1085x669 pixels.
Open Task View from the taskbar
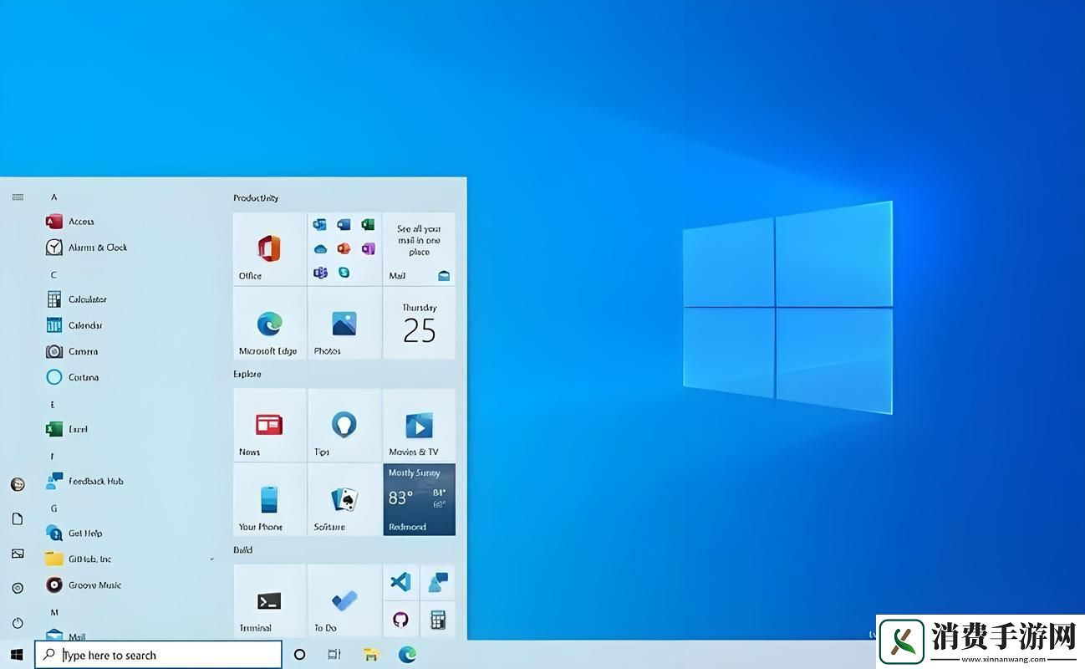click(x=334, y=655)
